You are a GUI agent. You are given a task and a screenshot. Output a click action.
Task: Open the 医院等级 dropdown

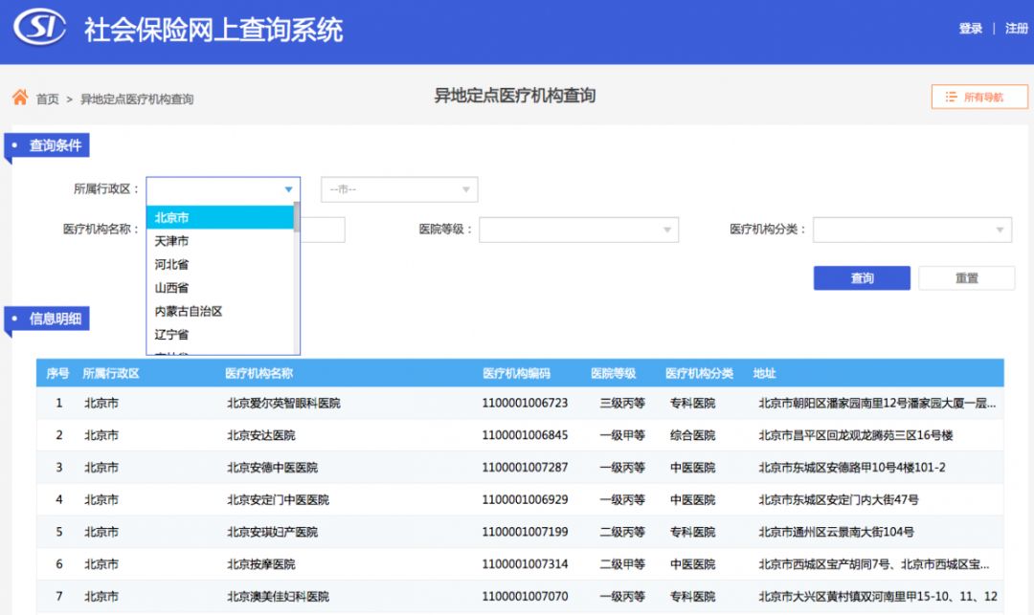666,230
